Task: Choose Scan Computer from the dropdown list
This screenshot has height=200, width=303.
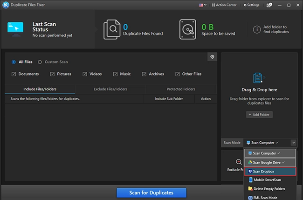Action: pos(270,153)
